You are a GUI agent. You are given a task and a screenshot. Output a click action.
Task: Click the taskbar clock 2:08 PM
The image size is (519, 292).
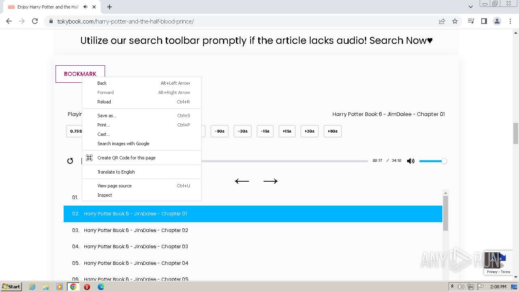tap(498, 287)
